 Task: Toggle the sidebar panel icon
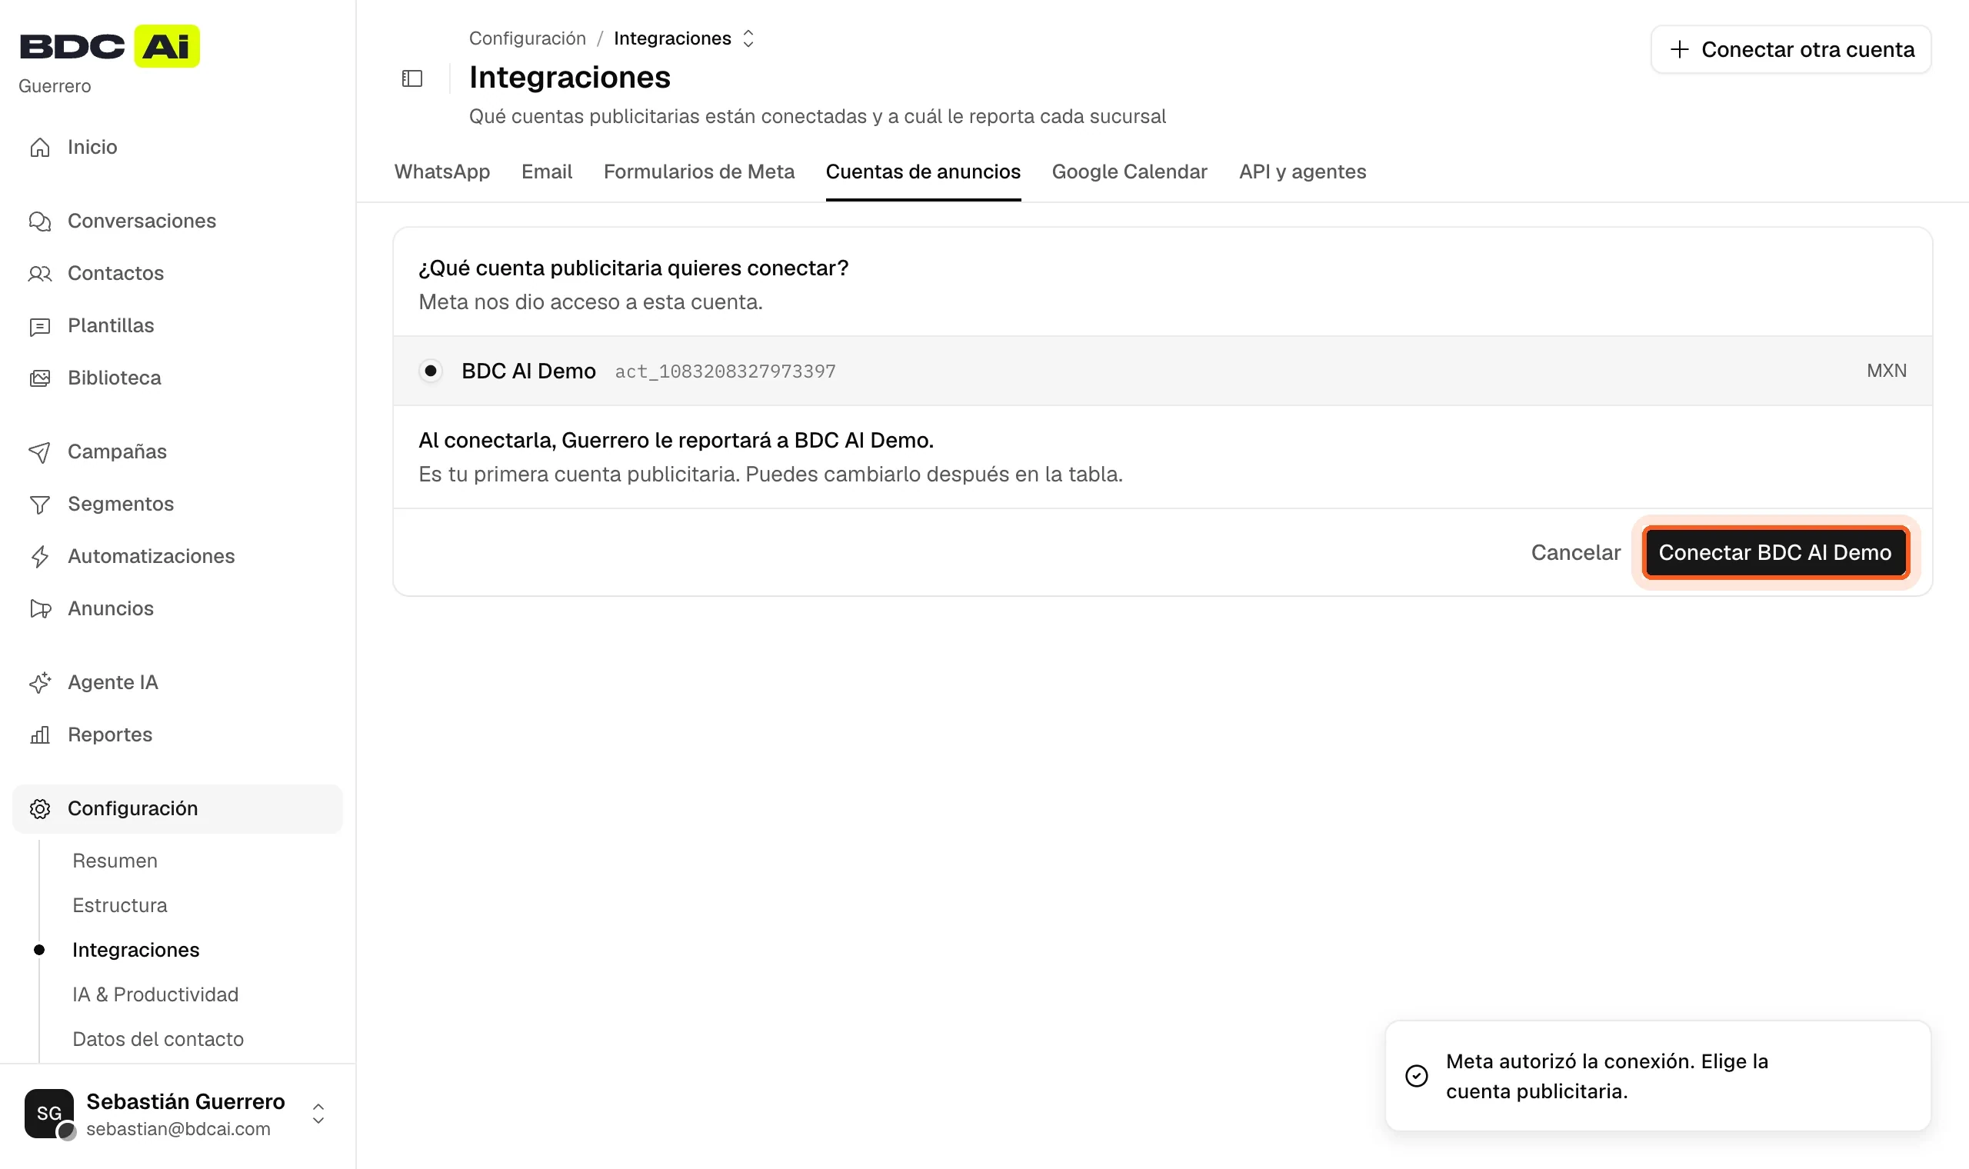pos(412,78)
